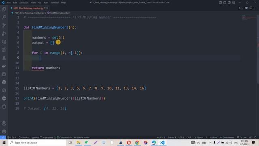Open Task View on taskbar
Screen dimensions: 259x146
(x=70, y=142)
